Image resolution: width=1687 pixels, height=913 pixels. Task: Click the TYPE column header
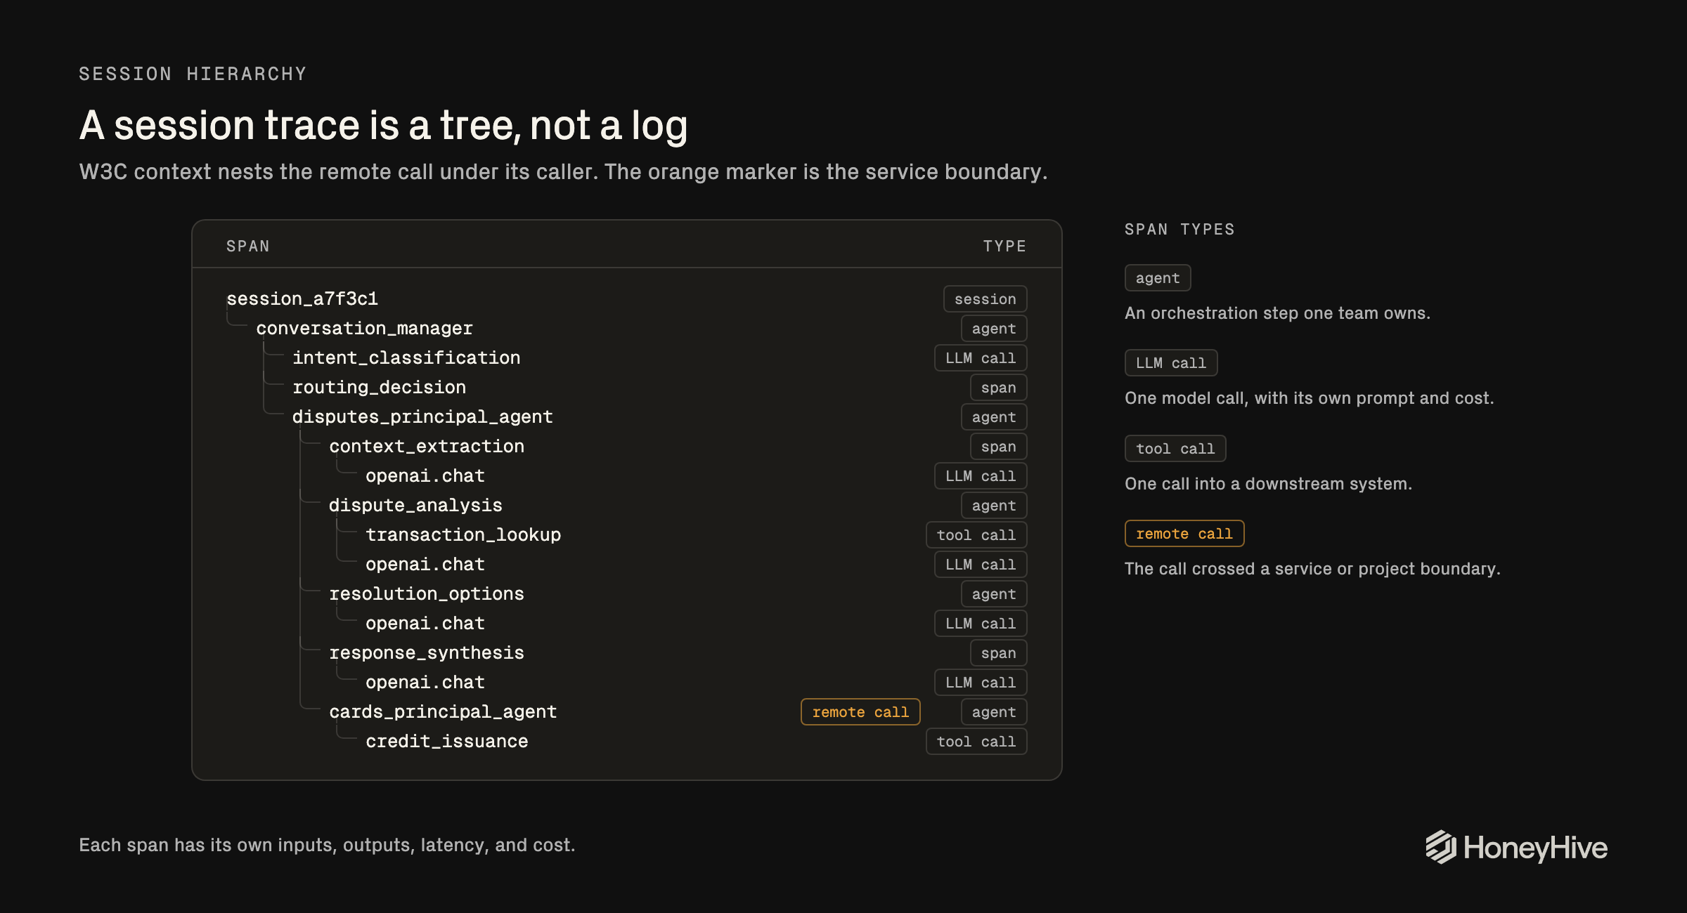[x=1004, y=247]
